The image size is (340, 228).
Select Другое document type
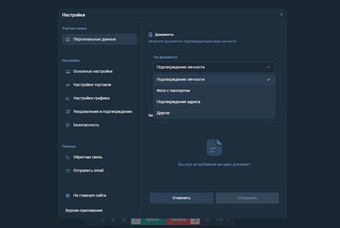tap(163, 113)
